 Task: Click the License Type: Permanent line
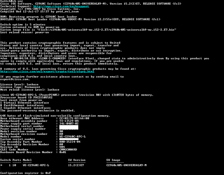20,87
